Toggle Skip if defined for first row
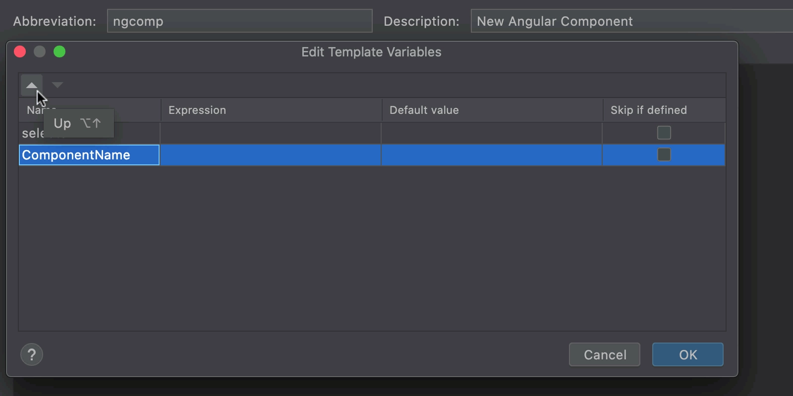The width and height of the screenshot is (793, 396). (664, 133)
